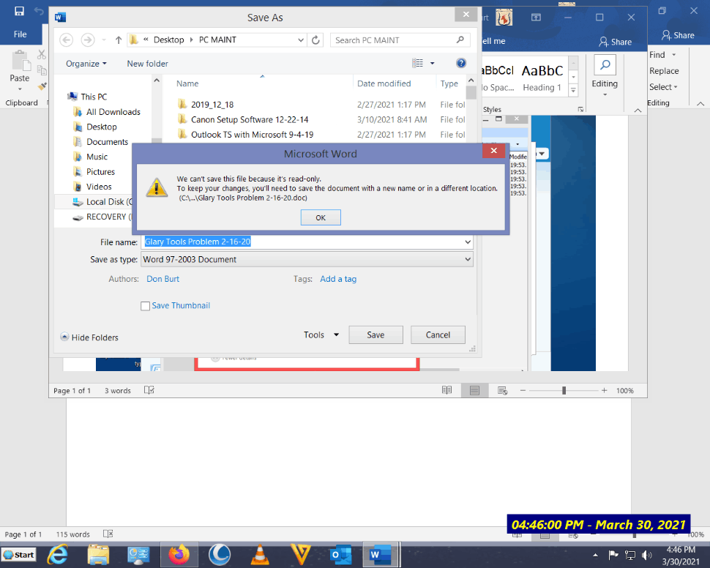Select Videos in navigation tree
Image resolution: width=710 pixels, height=568 pixels.
point(99,187)
